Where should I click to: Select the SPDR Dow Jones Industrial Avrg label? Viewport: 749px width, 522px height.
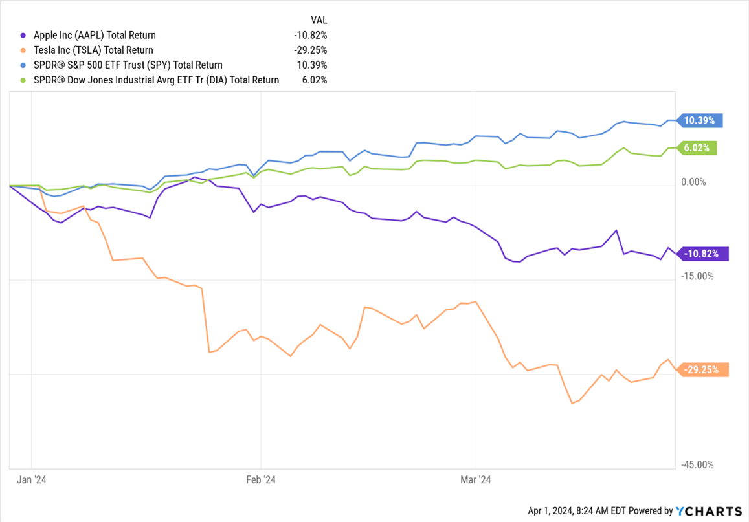tap(155, 80)
